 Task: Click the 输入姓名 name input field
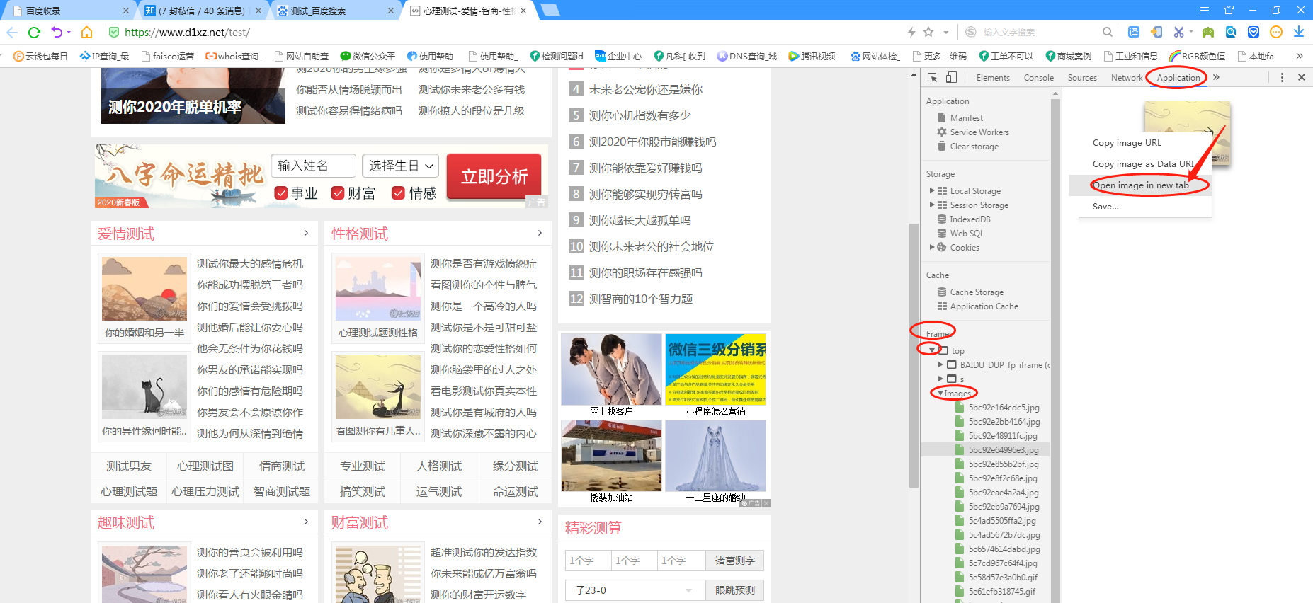coord(313,166)
